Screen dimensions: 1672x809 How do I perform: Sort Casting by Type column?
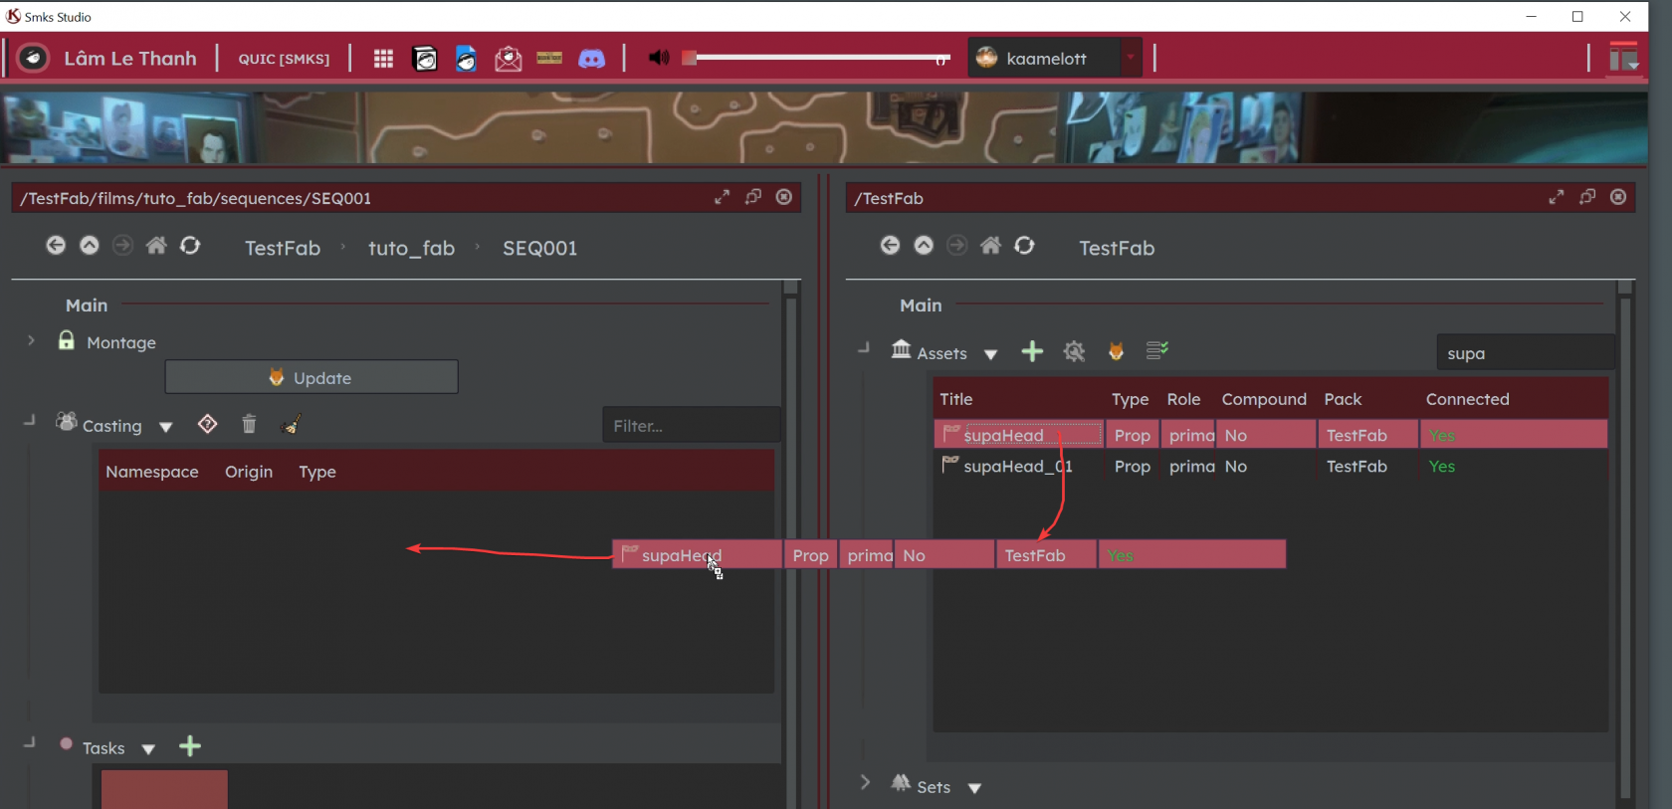pyautogui.click(x=317, y=472)
